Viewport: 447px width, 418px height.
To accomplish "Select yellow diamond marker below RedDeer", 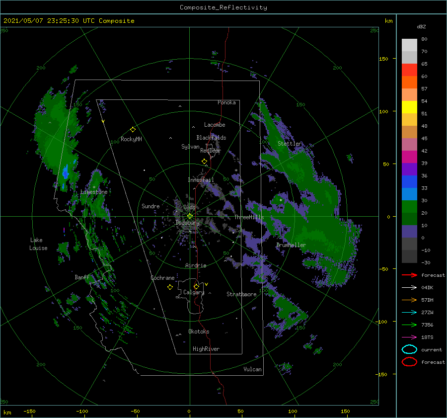I will 205,162.
